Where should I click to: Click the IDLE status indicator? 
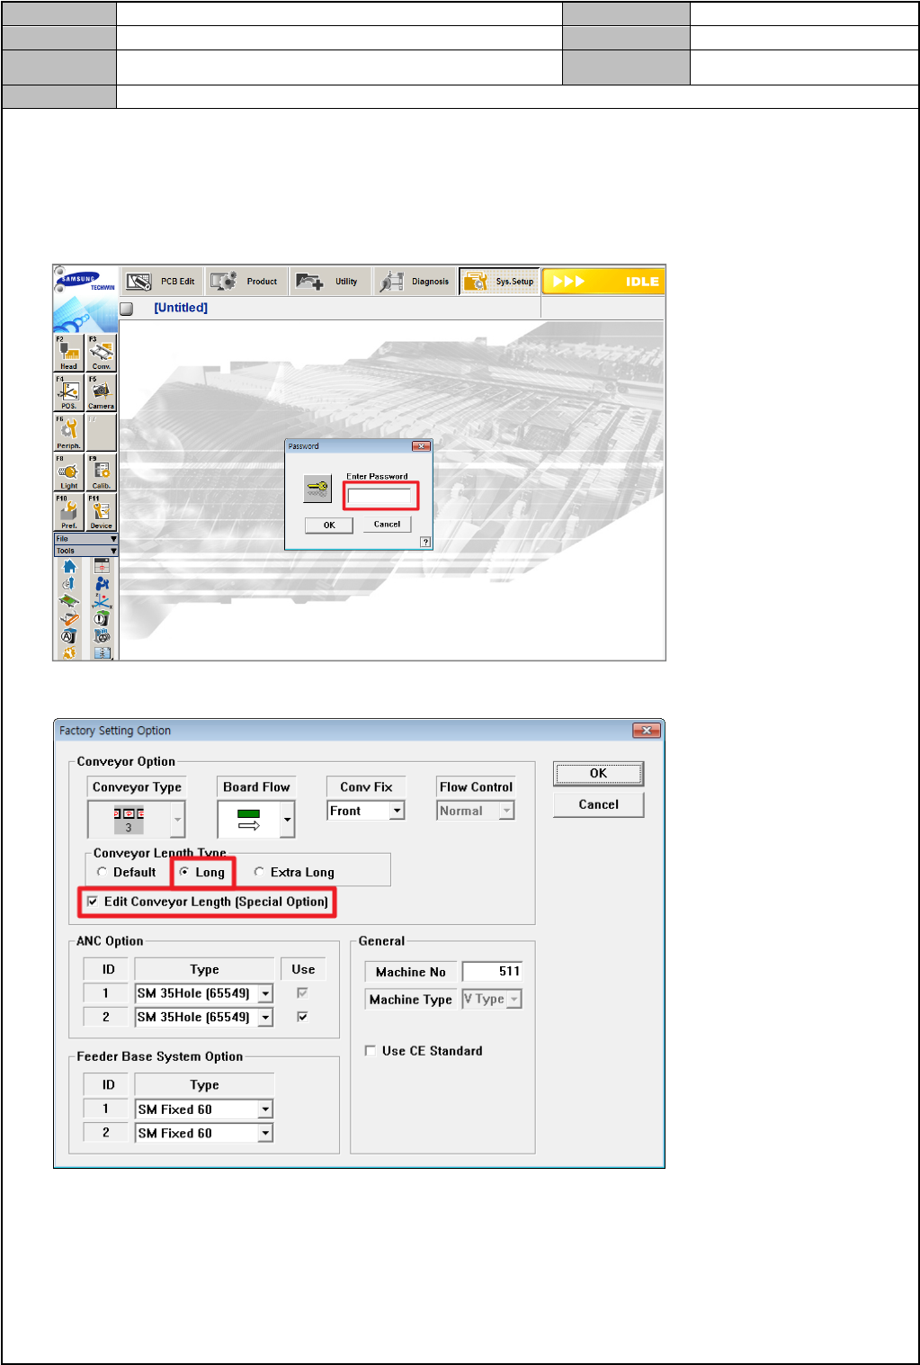click(603, 282)
